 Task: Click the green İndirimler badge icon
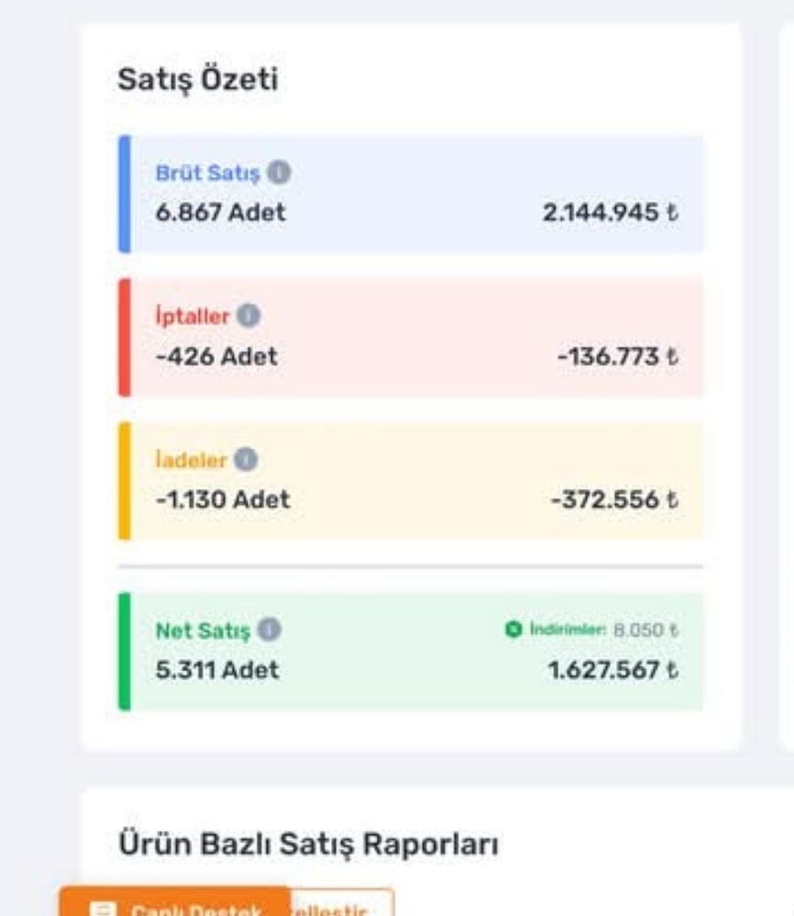513,630
